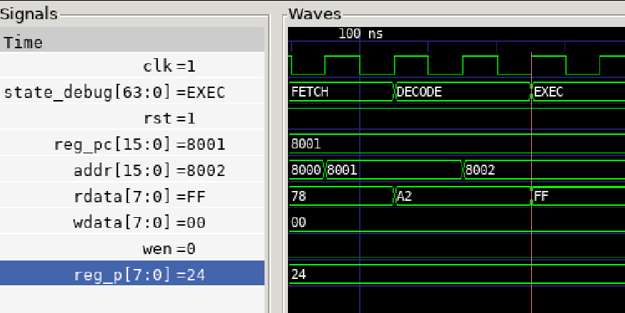Click the 100 ns time ruler label
The height and width of the screenshot is (313, 625).
[360, 34]
